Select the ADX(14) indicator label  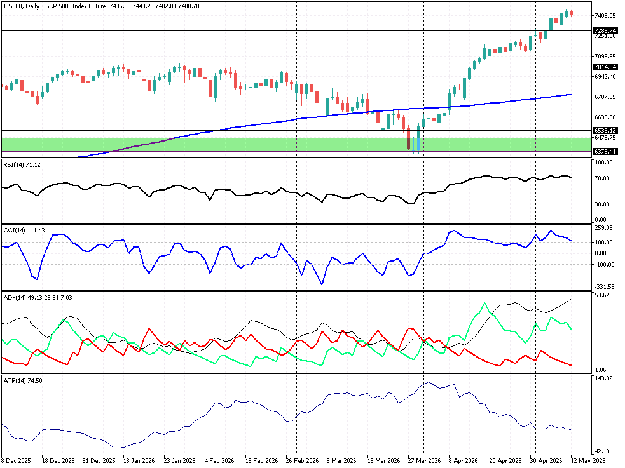[38, 297]
